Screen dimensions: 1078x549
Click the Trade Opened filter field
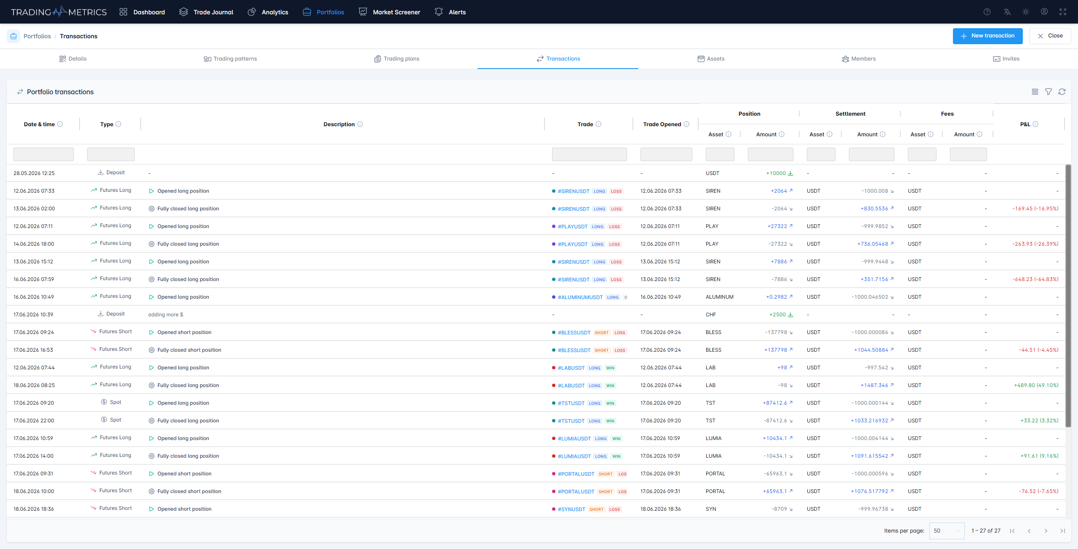coord(666,154)
